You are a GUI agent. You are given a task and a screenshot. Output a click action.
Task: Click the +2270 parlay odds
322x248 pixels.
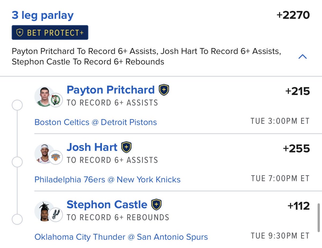(x=293, y=15)
